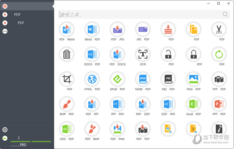Image resolution: width=234 pixels, height=149 pixels.
Task: Choose the Excel to PDF converter
Action: click(x=193, y=104)
